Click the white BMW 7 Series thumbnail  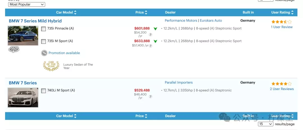coord(23,98)
